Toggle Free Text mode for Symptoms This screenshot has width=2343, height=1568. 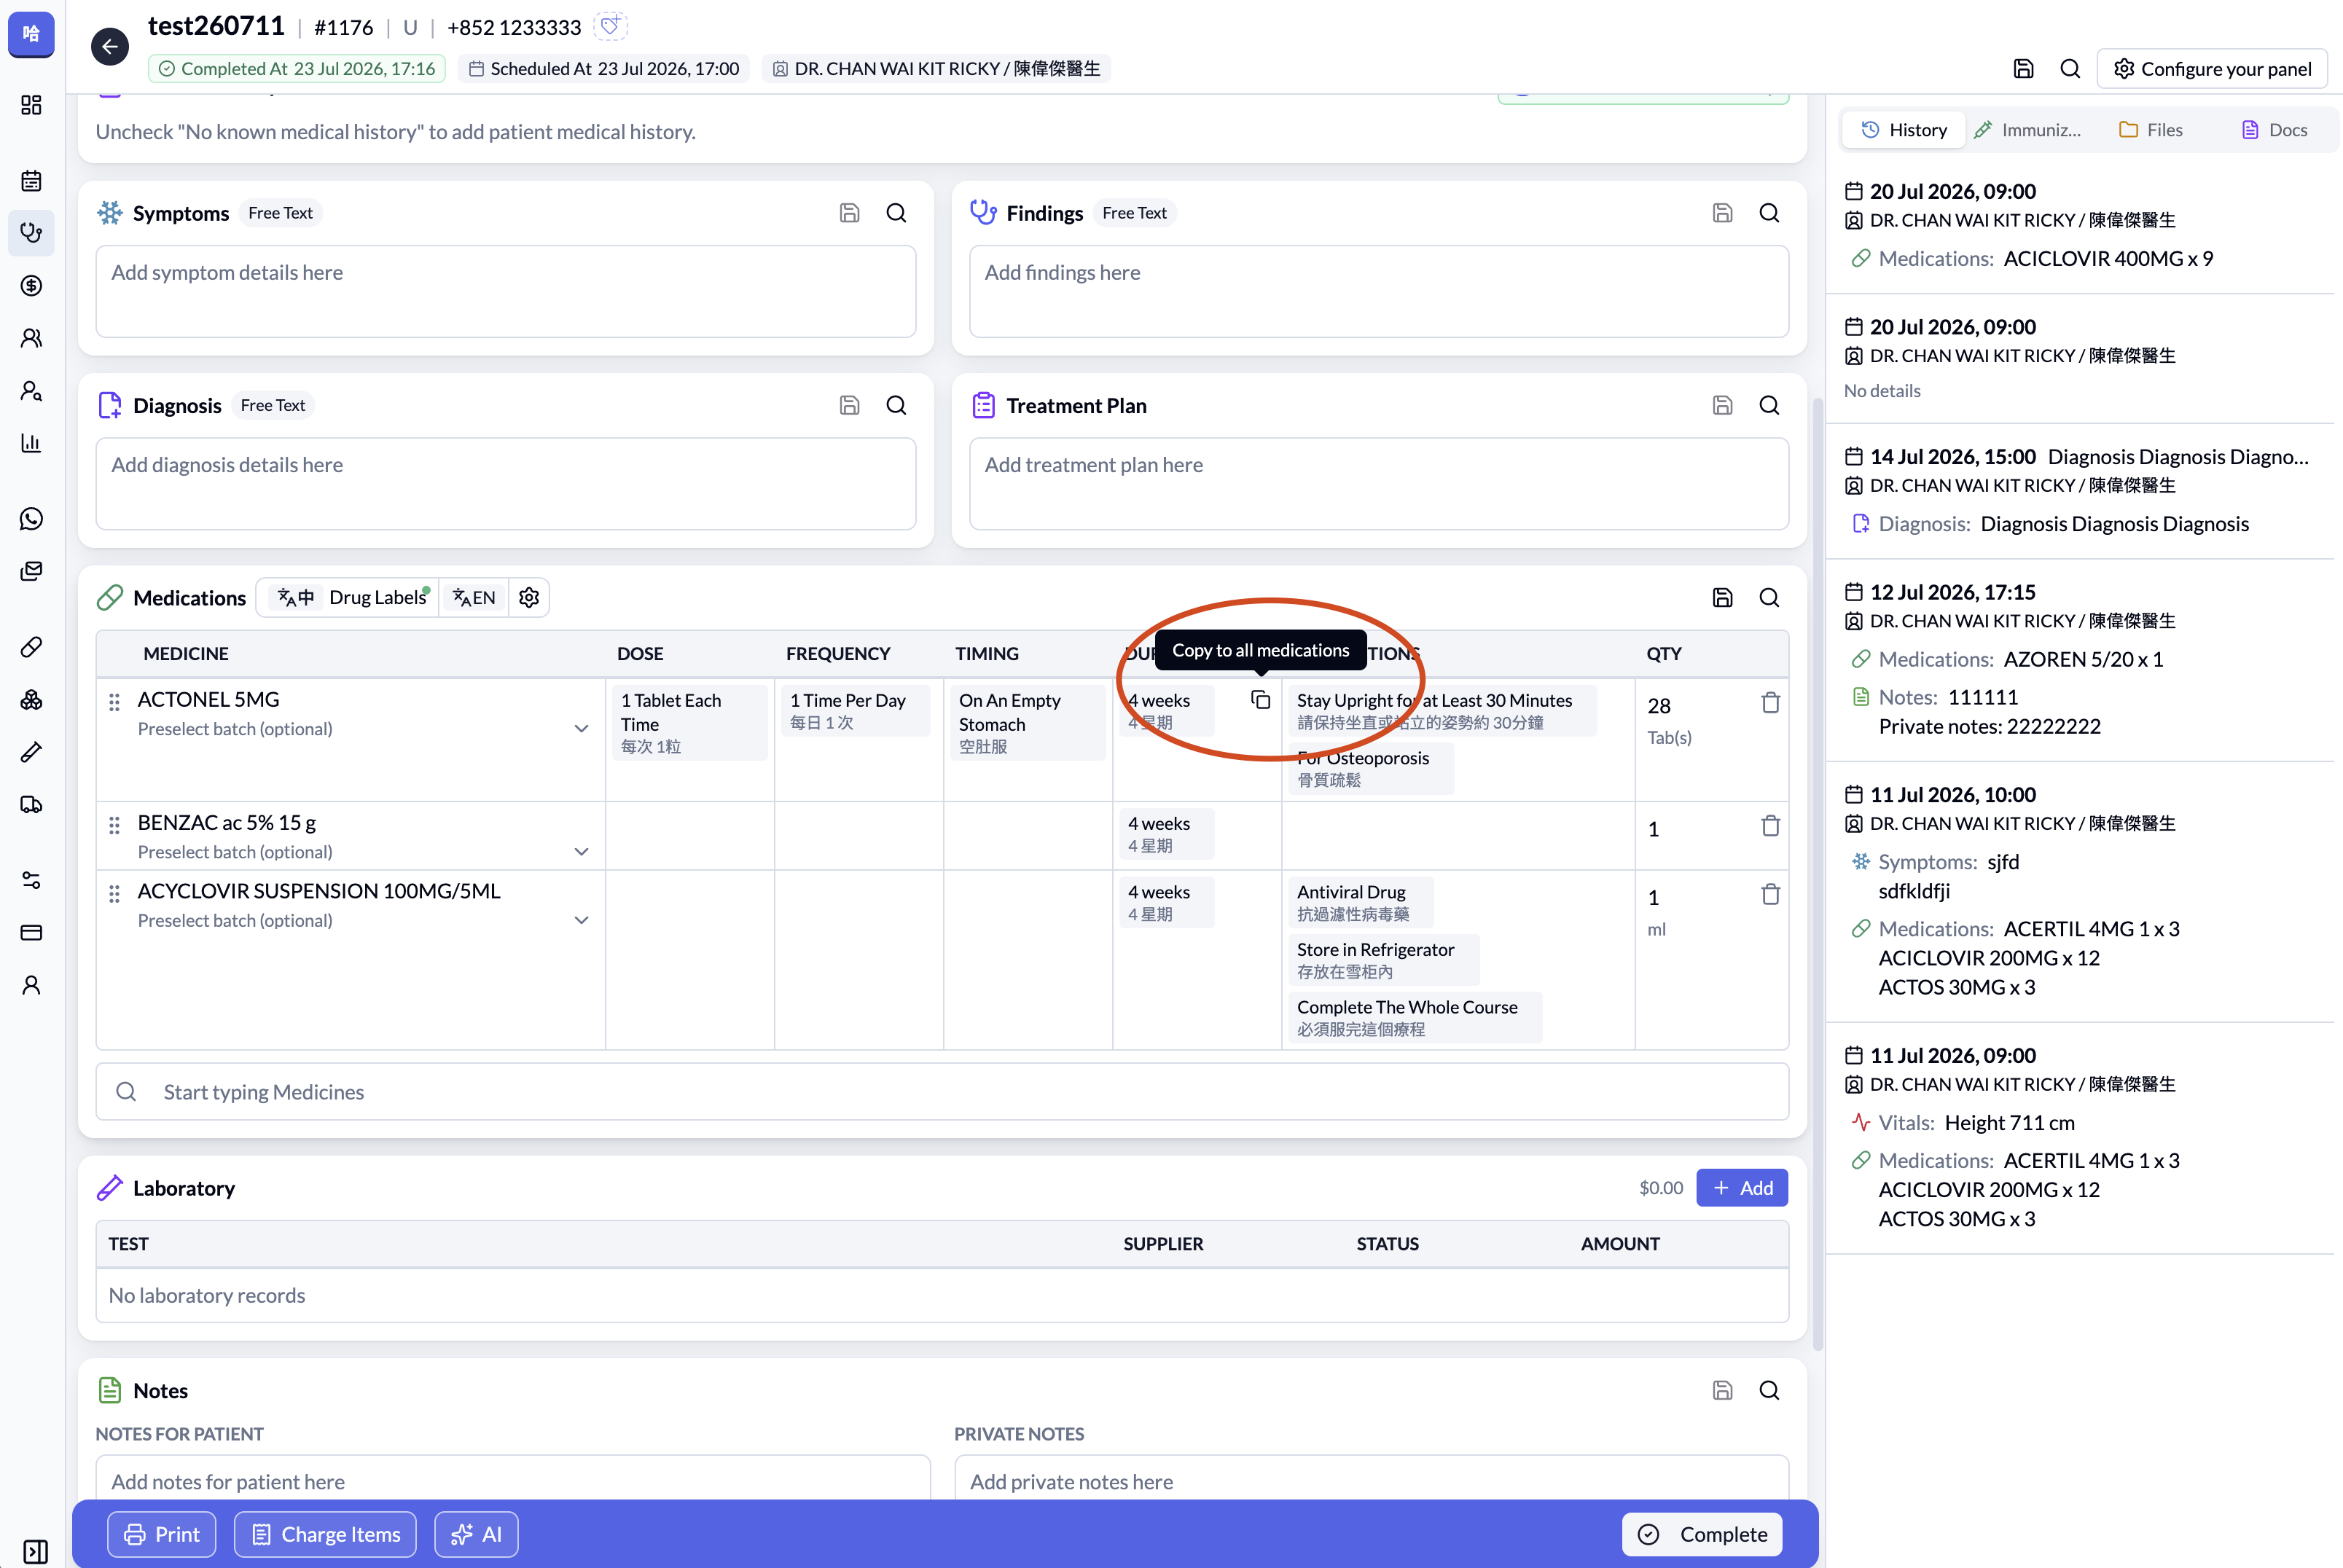click(x=280, y=213)
